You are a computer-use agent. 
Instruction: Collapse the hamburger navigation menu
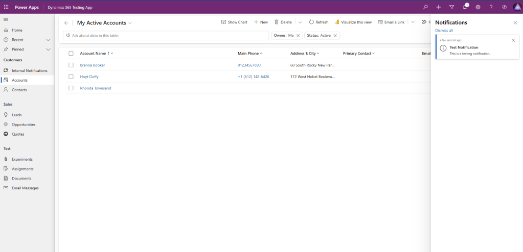click(6, 19)
